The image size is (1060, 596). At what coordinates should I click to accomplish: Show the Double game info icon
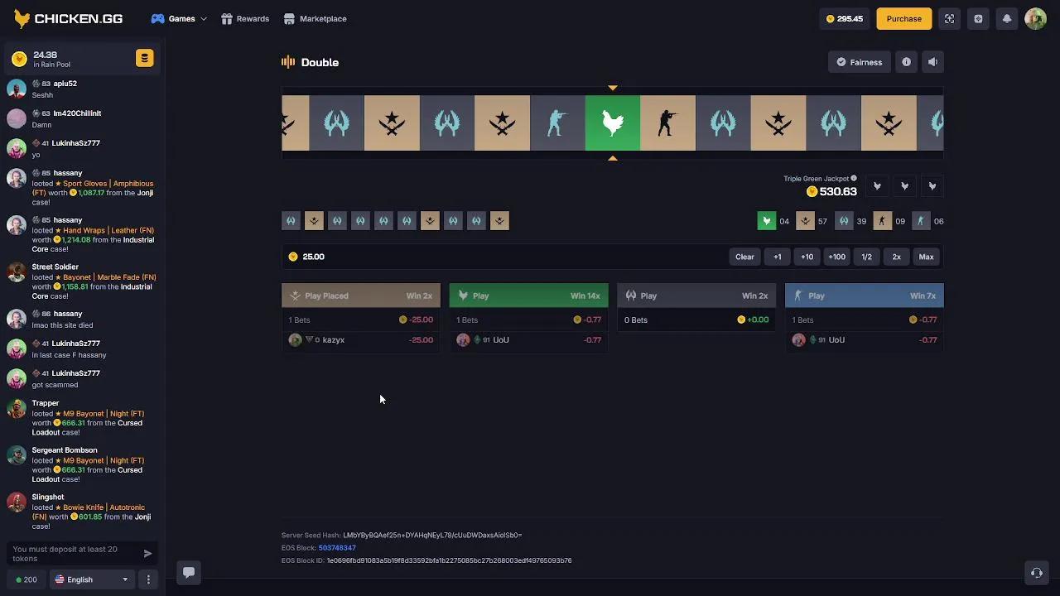[906, 62]
